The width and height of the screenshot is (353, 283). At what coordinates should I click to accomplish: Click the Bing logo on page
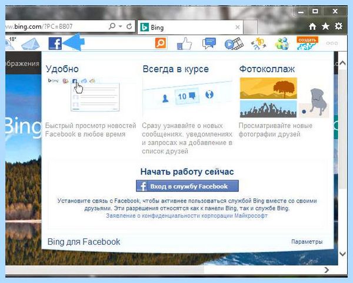click(24, 126)
